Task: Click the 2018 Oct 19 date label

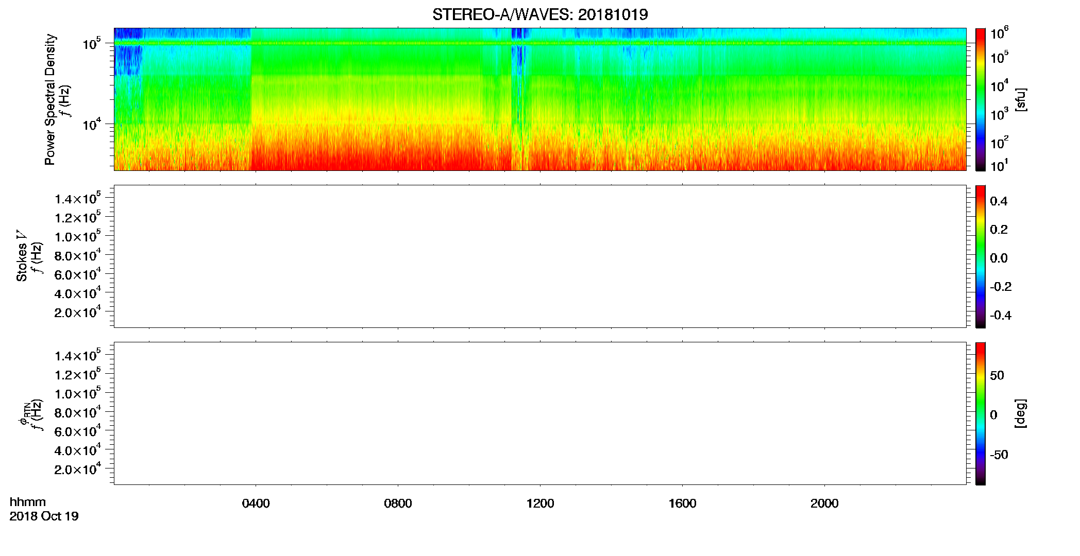Action: 44,516
